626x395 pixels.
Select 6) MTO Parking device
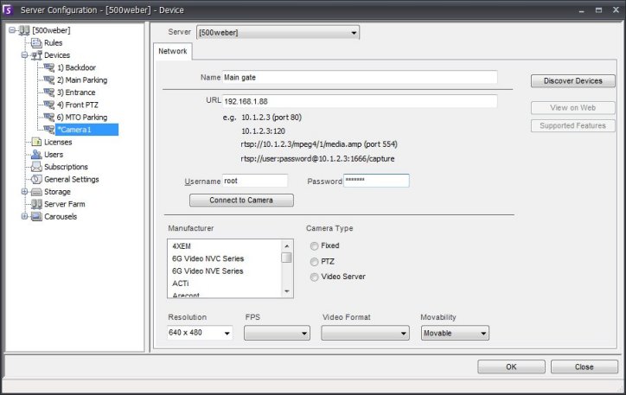tap(82, 117)
